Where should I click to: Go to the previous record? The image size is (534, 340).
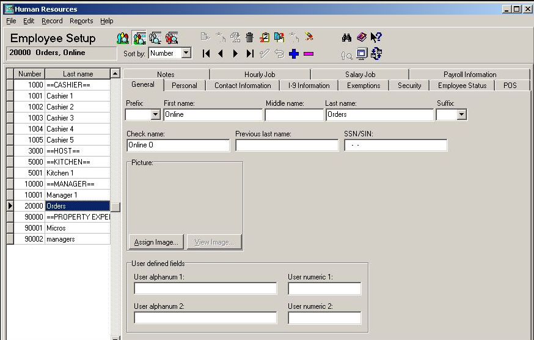[x=221, y=54]
